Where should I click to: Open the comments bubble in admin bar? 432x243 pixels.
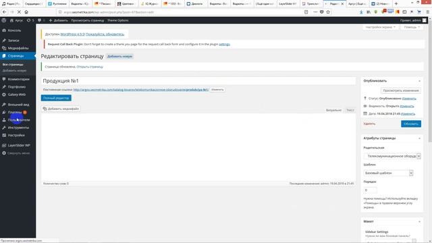(x=41, y=20)
